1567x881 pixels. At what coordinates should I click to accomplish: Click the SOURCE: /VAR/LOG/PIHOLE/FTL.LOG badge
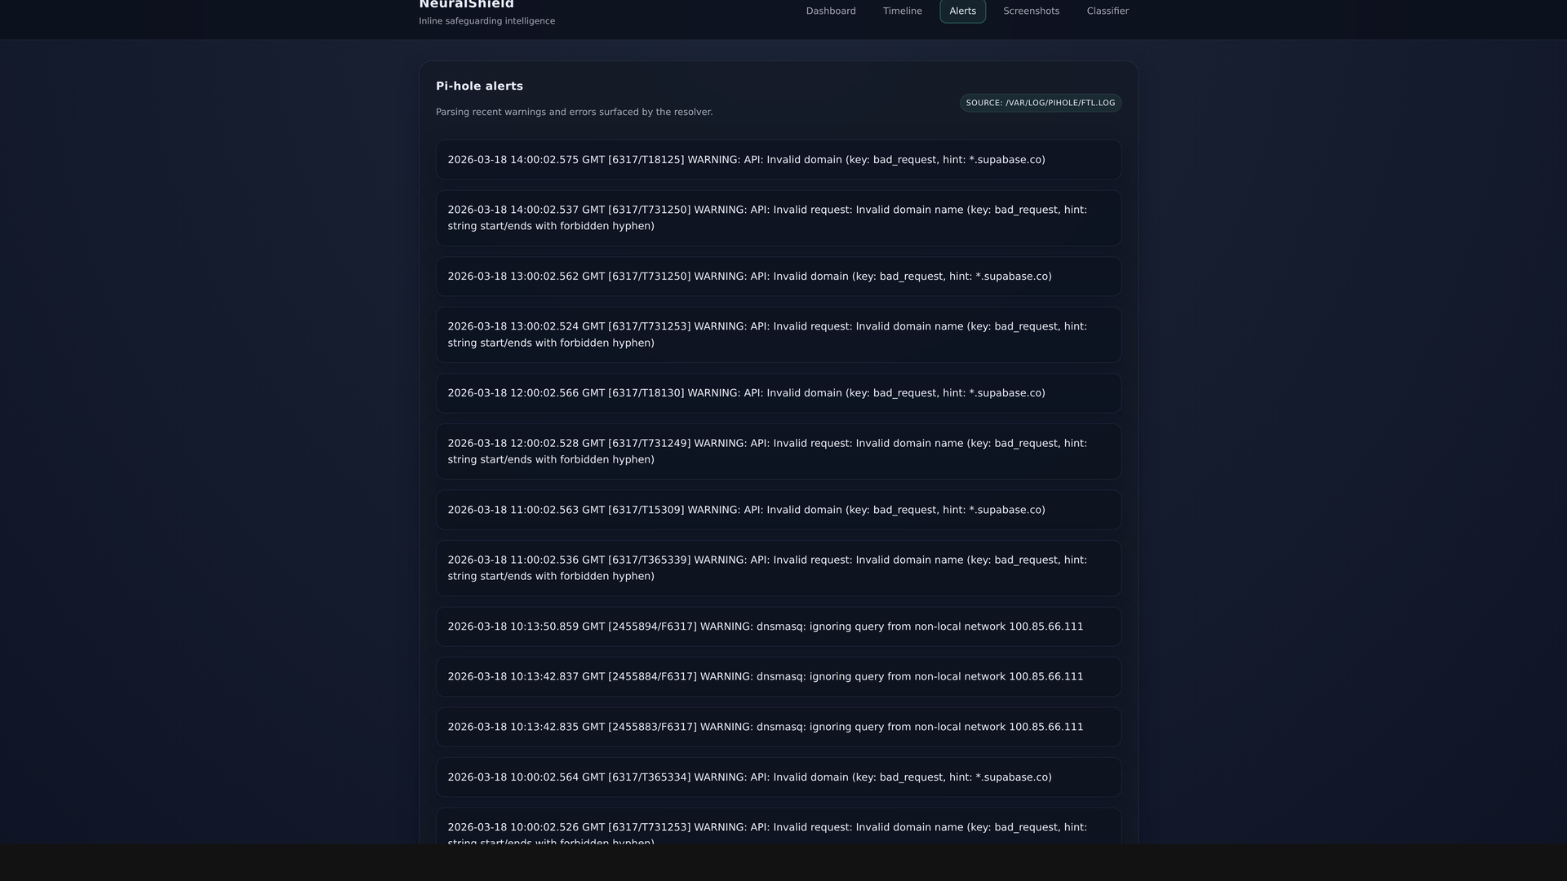pyautogui.click(x=1040, y=103)
